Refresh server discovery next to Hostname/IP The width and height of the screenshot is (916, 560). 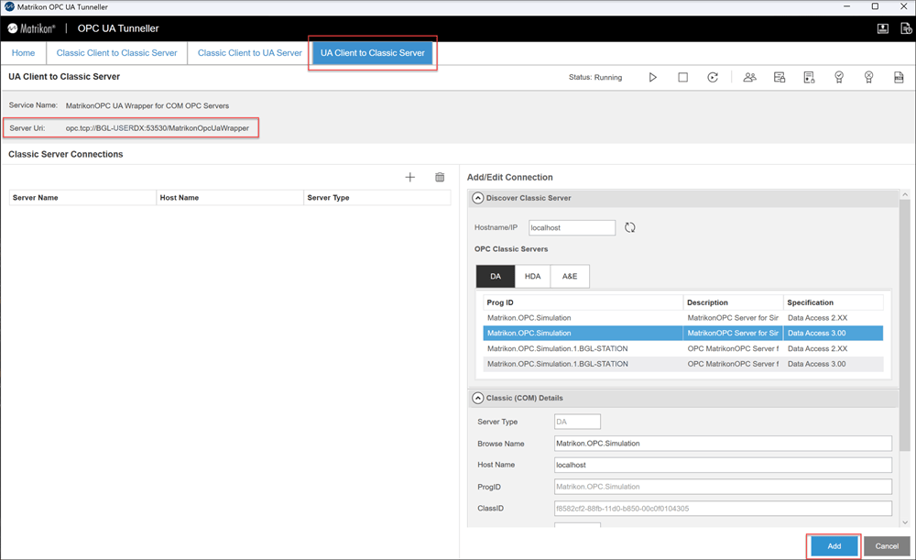point(630,227)
